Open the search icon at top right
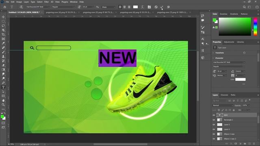260x146 pixels. [244, 7]
